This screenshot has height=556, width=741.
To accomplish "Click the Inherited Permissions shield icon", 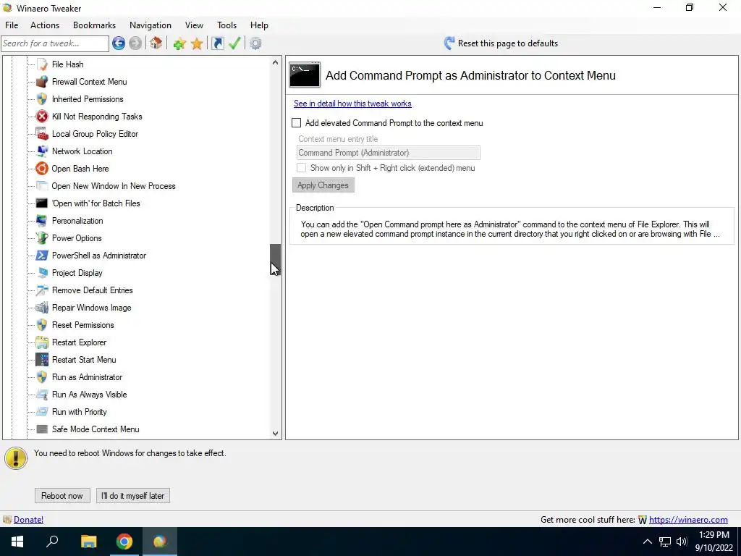I will pyautogui.click(x=42, y=99).
